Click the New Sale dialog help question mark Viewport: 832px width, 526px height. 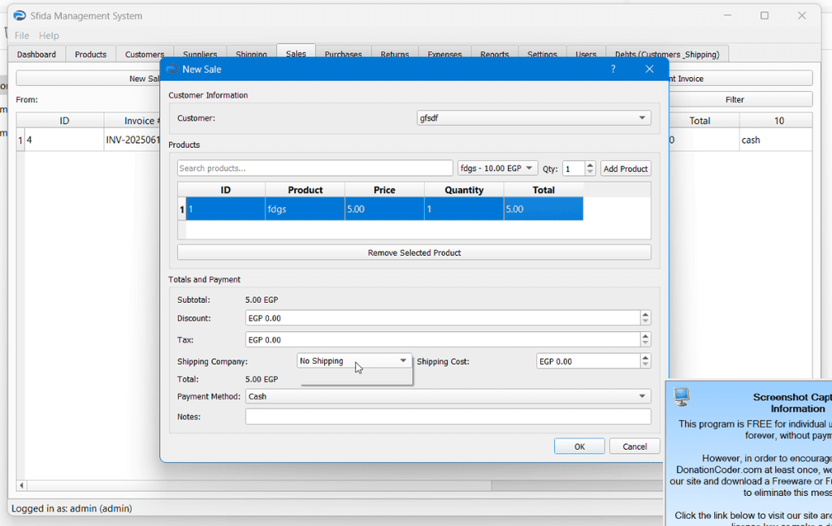tap(613, 70)
